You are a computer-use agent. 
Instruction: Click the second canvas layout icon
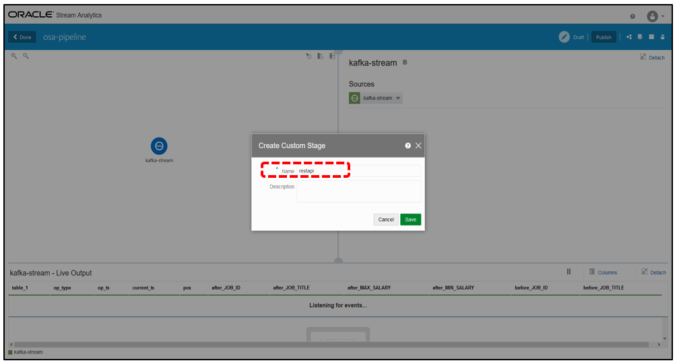321,56
